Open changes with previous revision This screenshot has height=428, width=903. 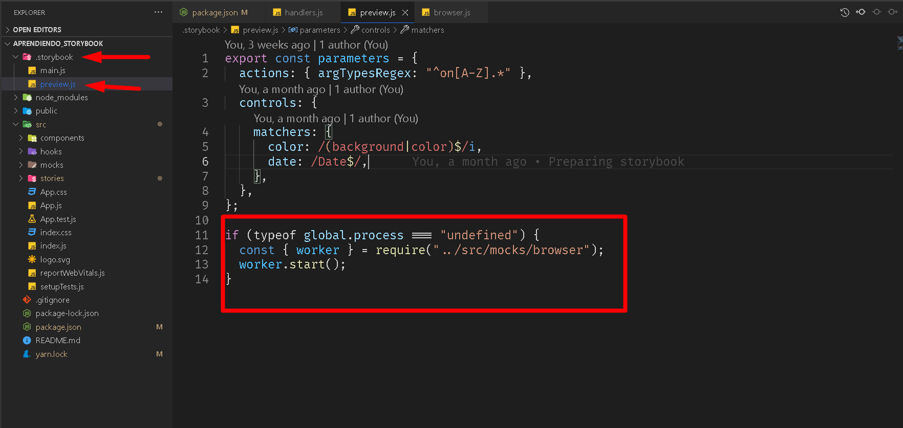click(861, 12)
